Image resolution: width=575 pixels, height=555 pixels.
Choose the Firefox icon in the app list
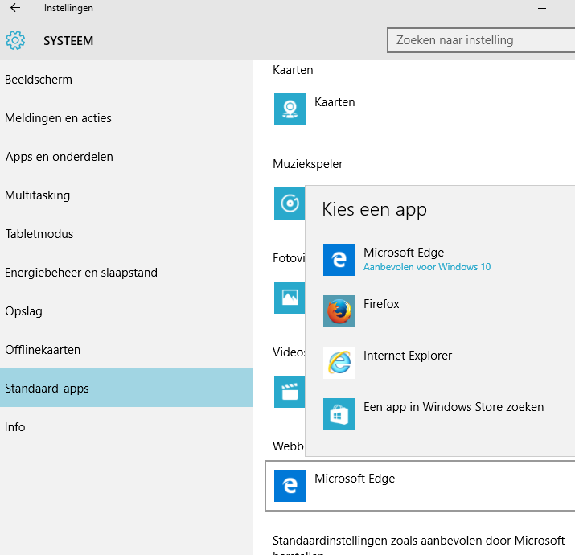[339, 311]
